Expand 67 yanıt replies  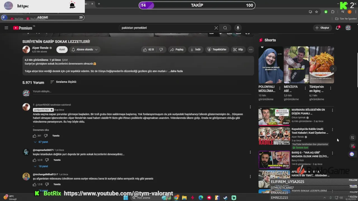[41, 142]
